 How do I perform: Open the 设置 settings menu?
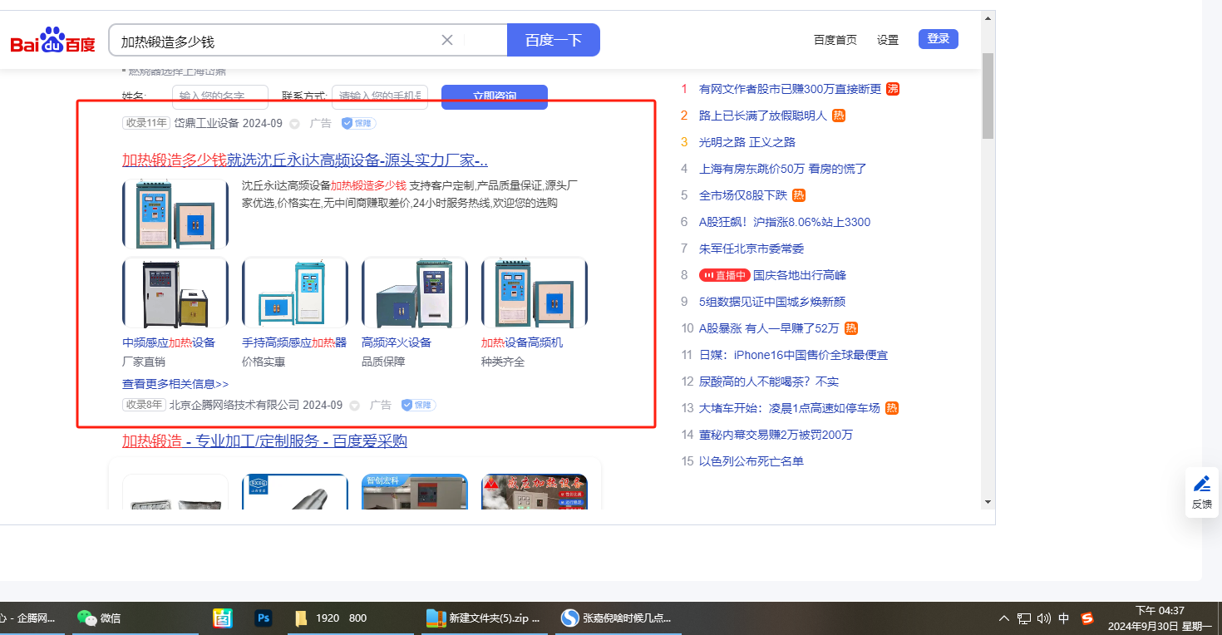tap(888, 40)
